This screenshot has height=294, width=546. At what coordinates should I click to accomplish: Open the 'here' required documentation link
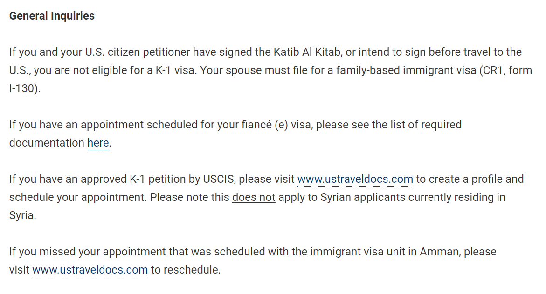click(x=98, y=143)
